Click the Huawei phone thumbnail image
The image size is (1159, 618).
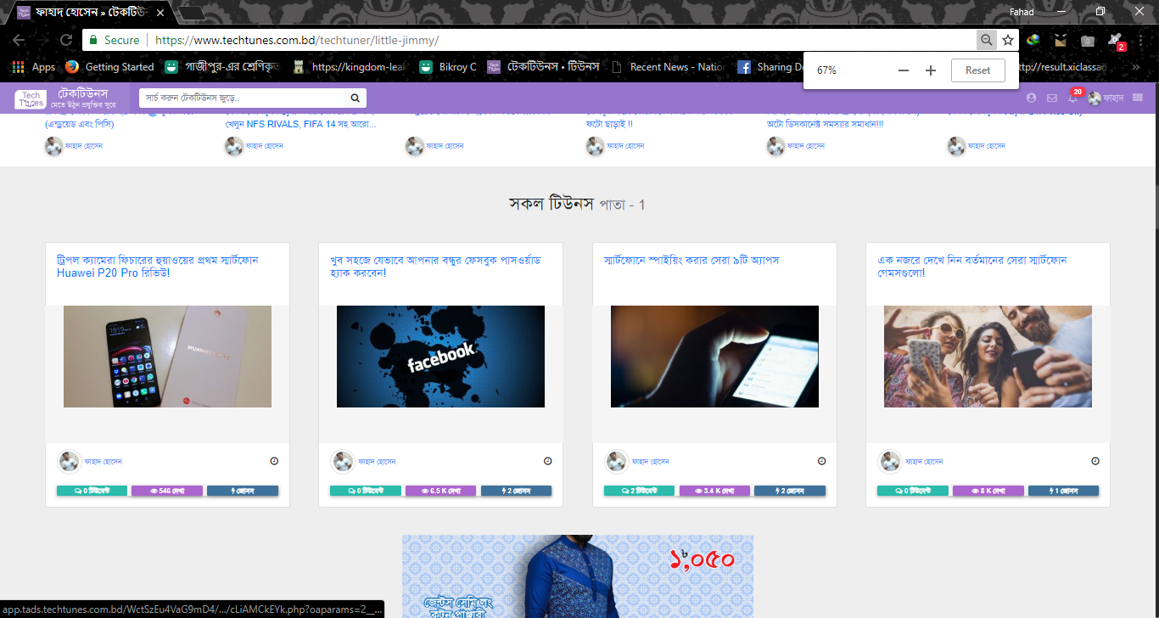[x=167, y=357]
